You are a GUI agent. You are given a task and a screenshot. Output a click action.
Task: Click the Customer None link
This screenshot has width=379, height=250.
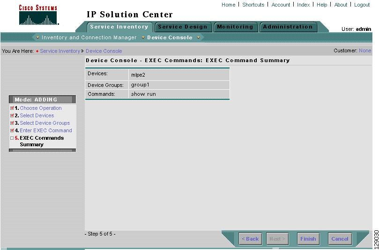pos(365,50)
